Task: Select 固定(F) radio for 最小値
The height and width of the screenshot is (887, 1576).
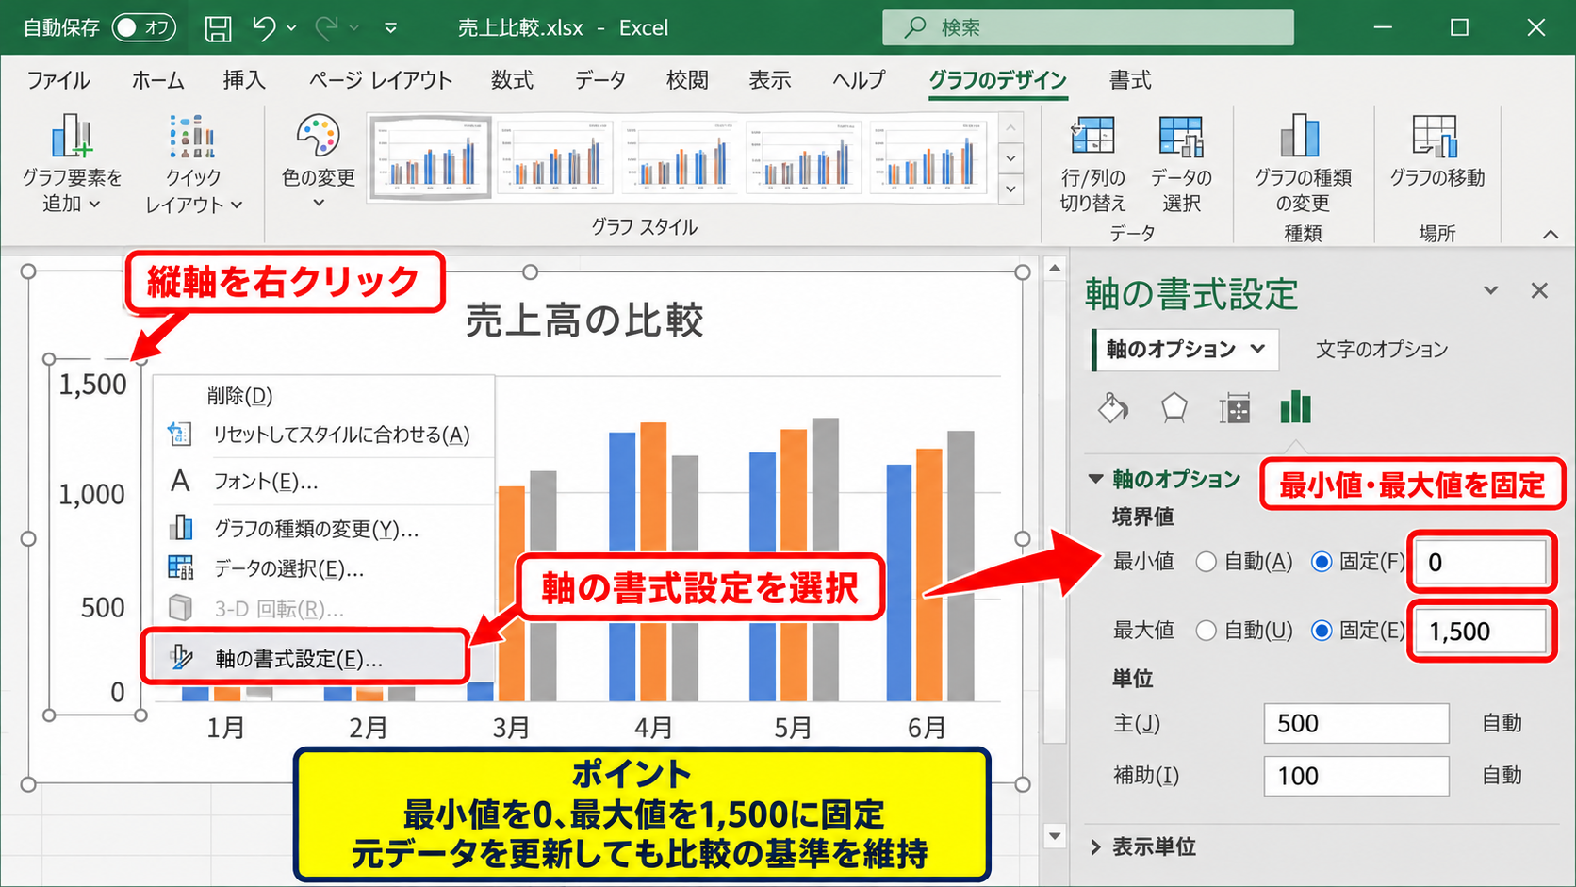Action: [x=1322, y=562]
